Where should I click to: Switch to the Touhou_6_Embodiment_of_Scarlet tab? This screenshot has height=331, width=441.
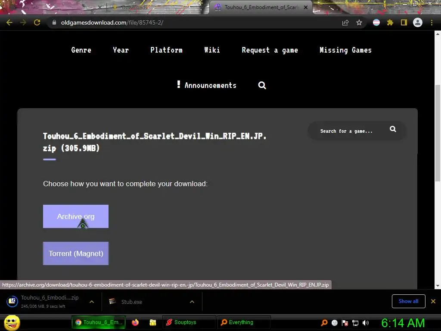click(x=260, y=7)
